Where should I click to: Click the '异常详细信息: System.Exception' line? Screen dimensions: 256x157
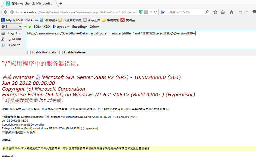69,117
